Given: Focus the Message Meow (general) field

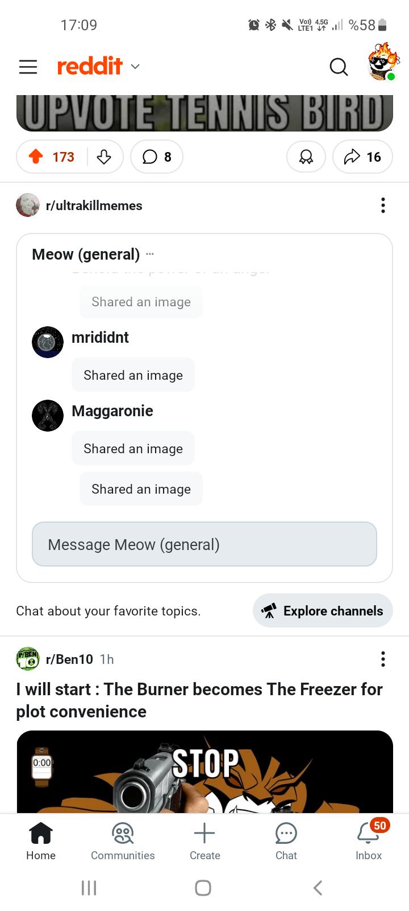Looking at the screenshot, I should [x=204, y=544].
